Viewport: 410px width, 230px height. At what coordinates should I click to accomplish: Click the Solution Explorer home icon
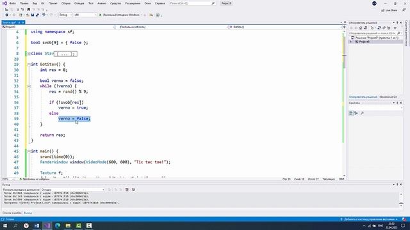pyautogui.click(x=361, y=28)
